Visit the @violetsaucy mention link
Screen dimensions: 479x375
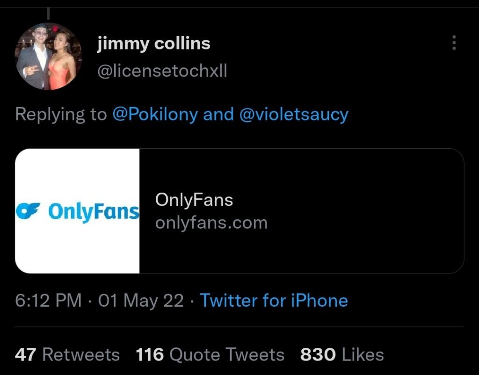(294, 114)
